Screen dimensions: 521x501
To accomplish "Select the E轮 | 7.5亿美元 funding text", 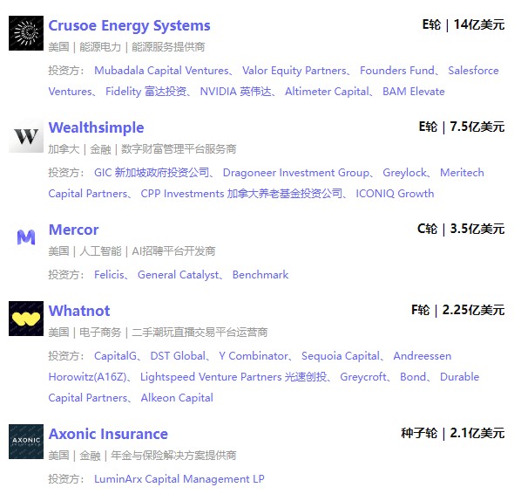I will (462, 127).
